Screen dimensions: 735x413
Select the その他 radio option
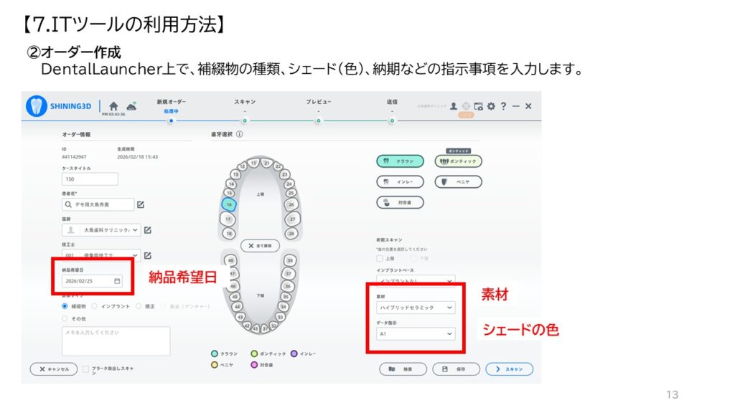[65, 319]
